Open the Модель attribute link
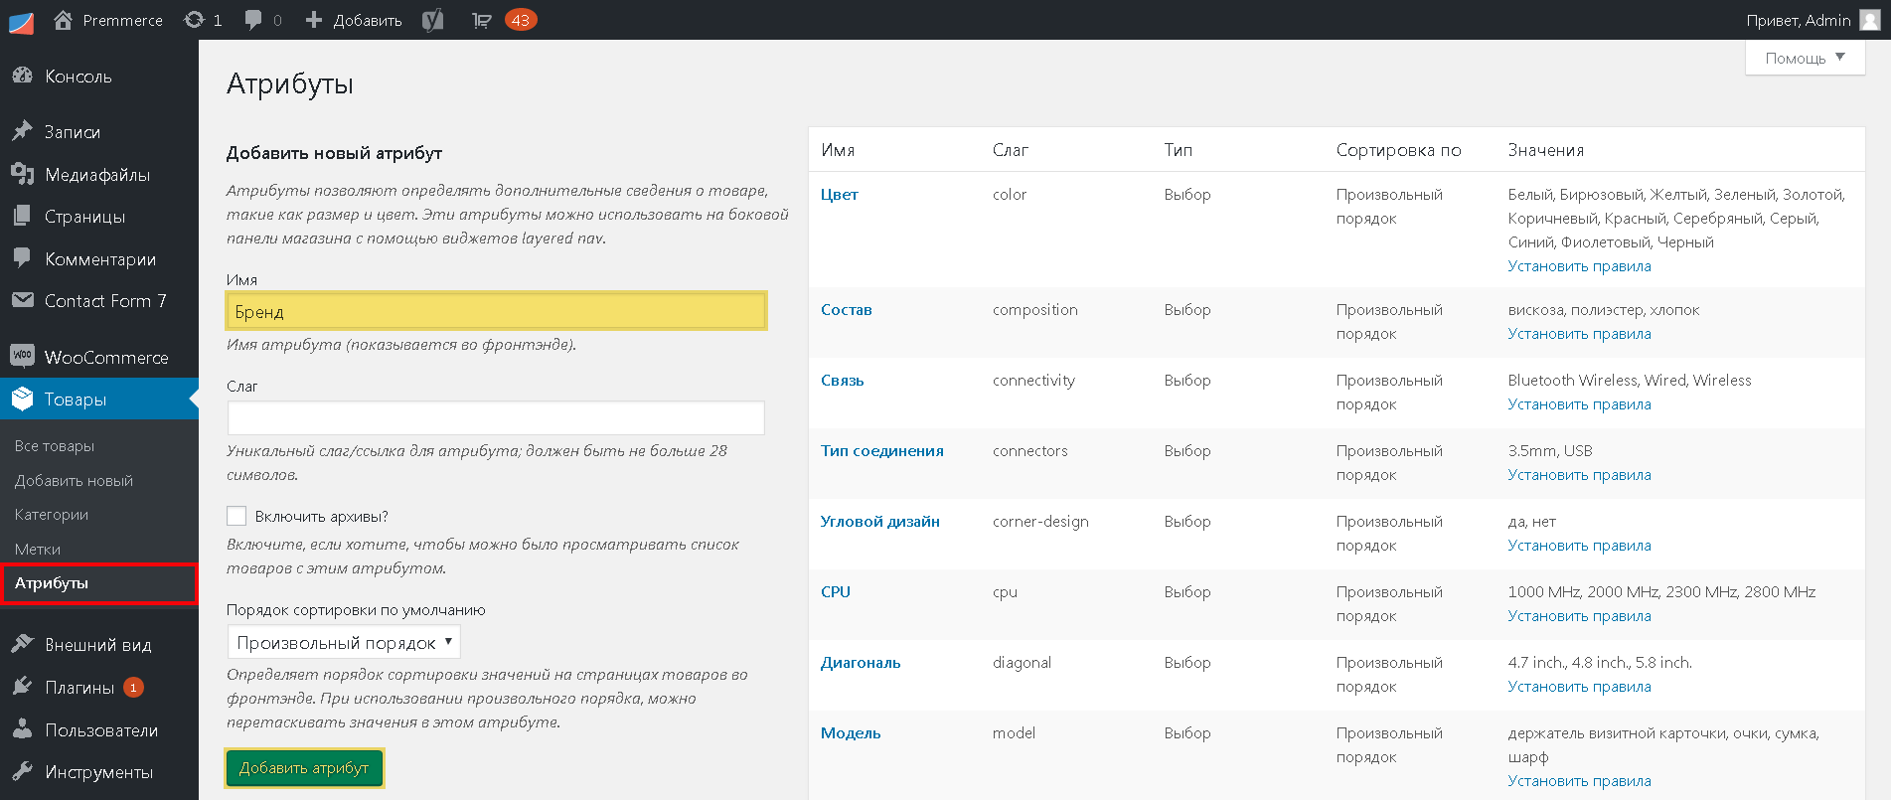The height and width of the screenshot is (800, 1891). click(851, 733)
